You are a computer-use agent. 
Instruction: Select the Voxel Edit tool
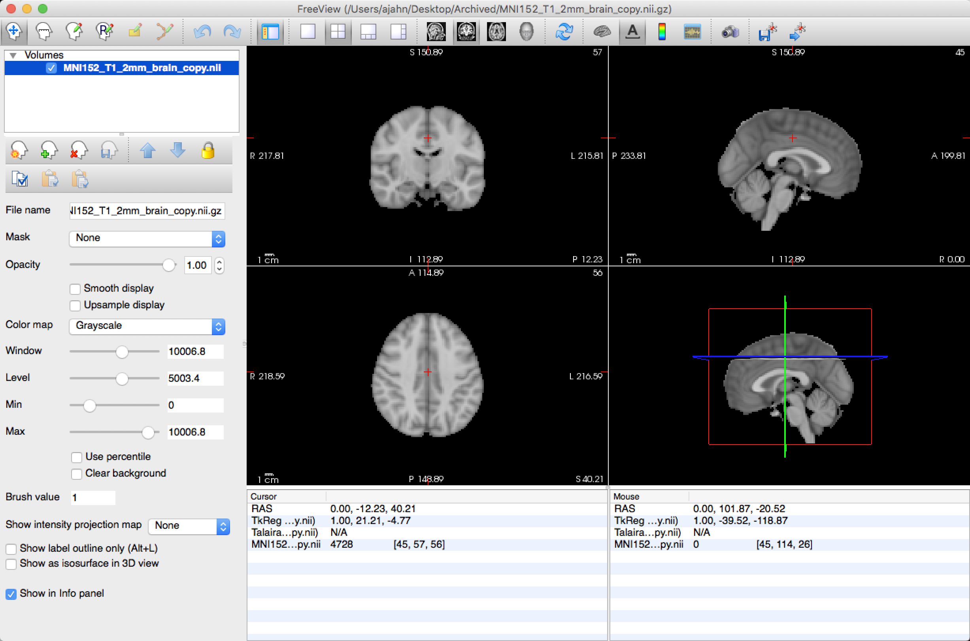click(74, 32)
